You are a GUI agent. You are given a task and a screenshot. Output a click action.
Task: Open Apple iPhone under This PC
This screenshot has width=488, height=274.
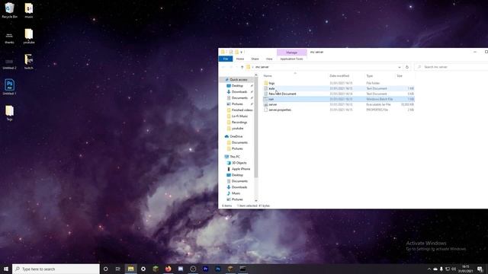pyautogui.click(x=239, y=169)
